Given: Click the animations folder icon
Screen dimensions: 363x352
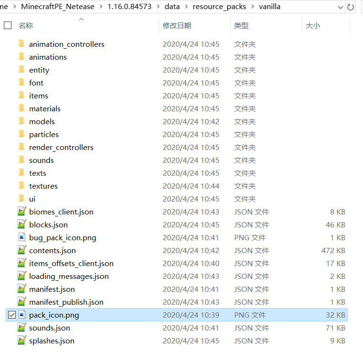Looking at the screenshot, I should click(21, 57).
